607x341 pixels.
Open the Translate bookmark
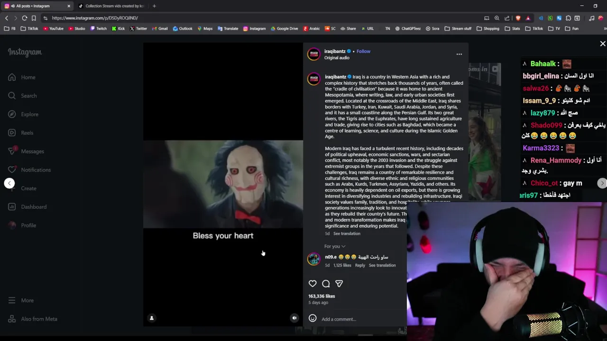[x=228, y=28]
